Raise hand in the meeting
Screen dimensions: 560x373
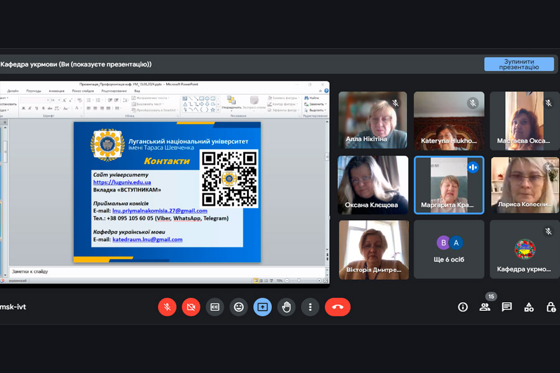[286, 307]
